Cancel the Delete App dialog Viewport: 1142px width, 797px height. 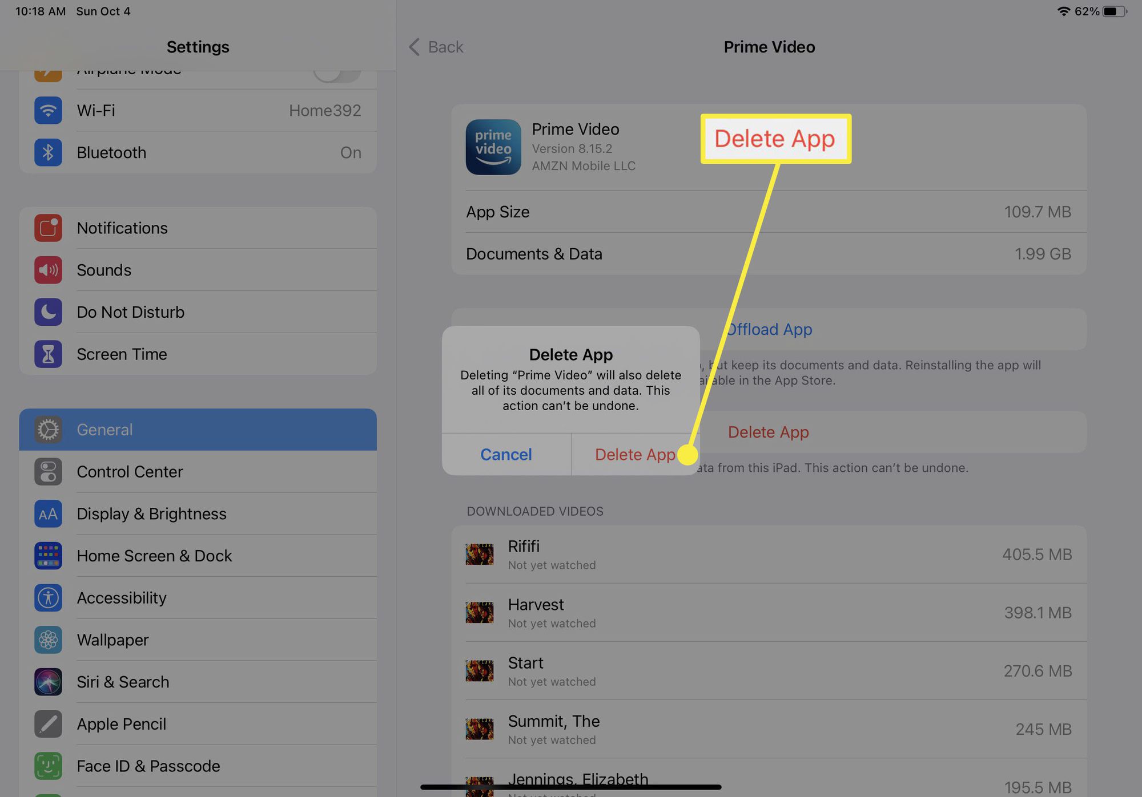click(x=506, y=454)
